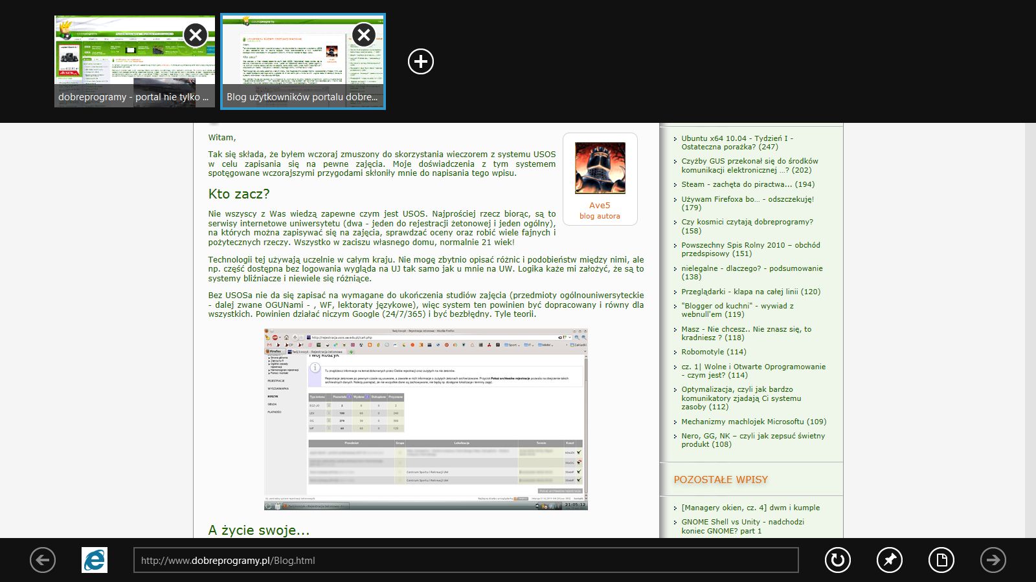Open a new tab with the plus icon
The image size is (1036, 582).
point(421,61)
